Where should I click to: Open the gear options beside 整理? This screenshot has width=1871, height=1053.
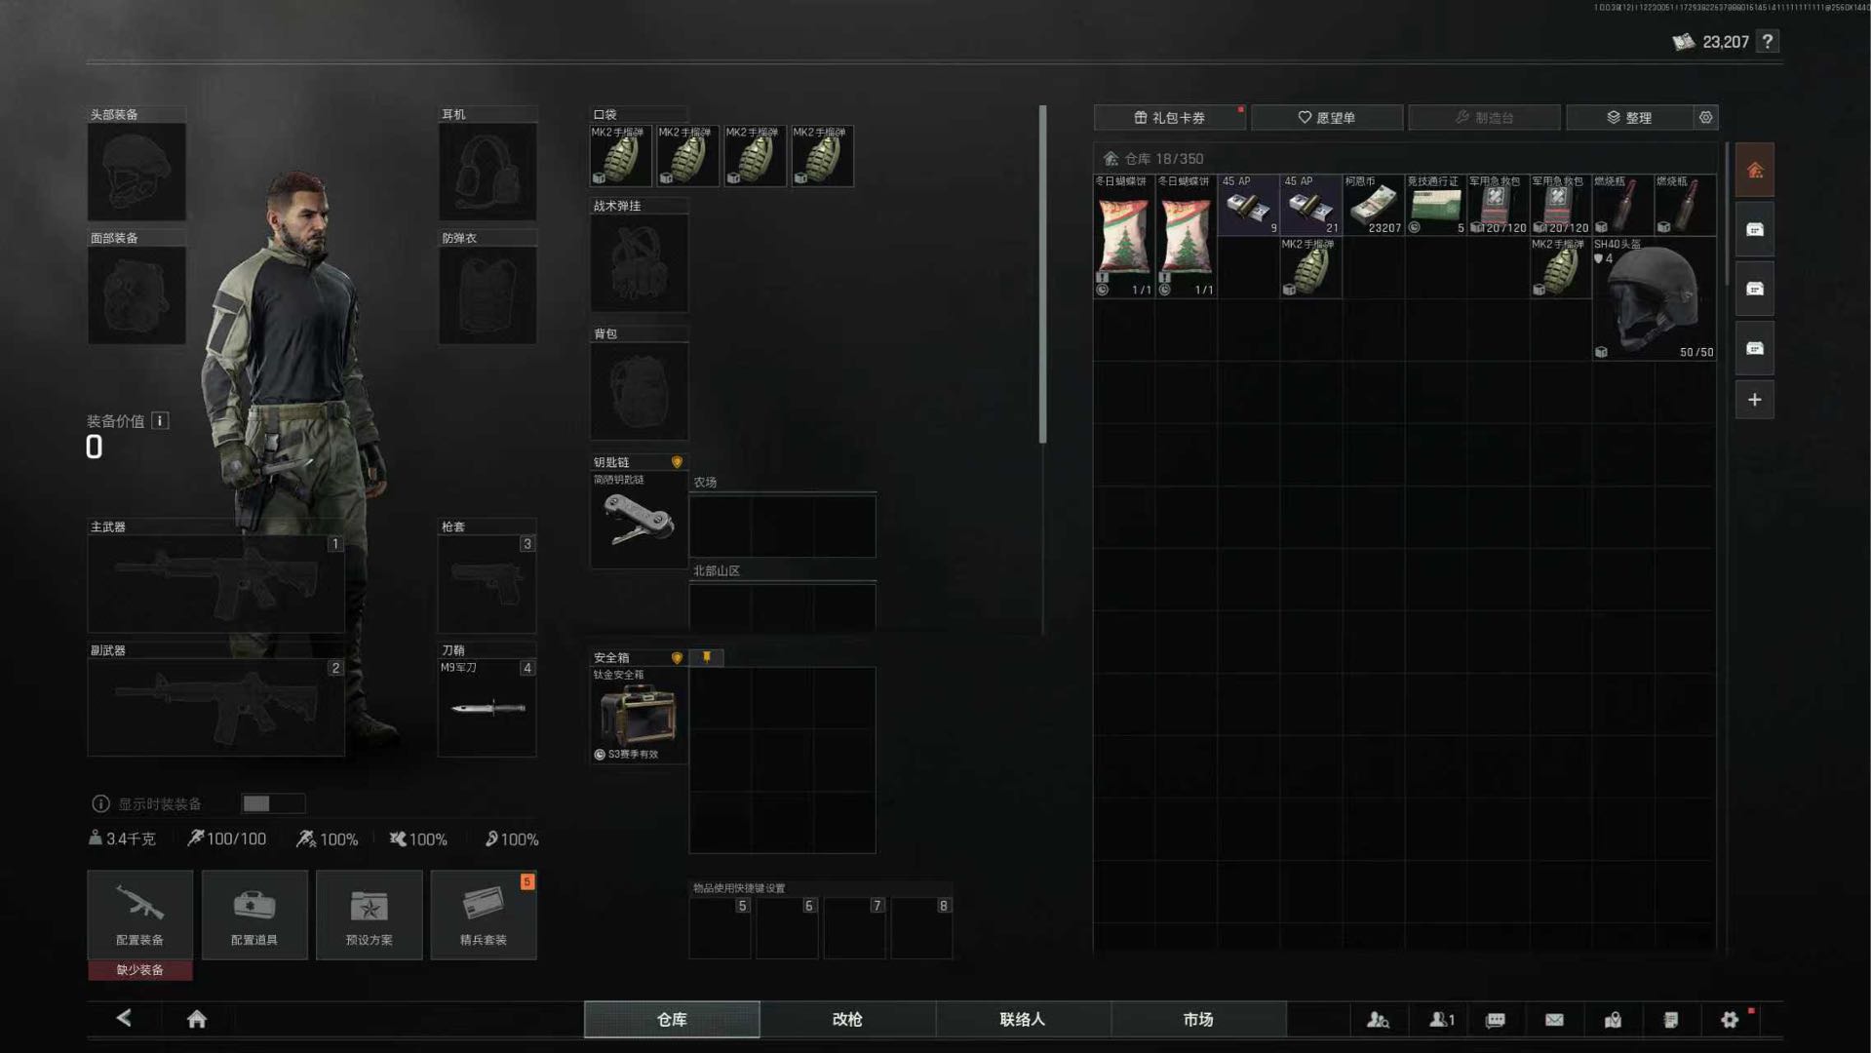coord(1705,117)
